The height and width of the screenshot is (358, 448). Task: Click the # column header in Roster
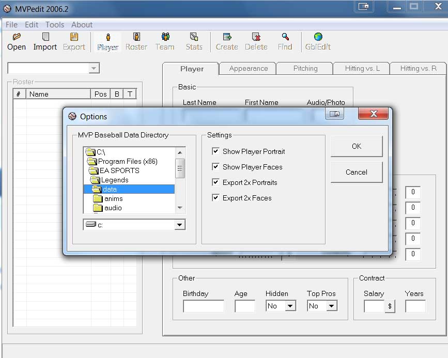20,94
